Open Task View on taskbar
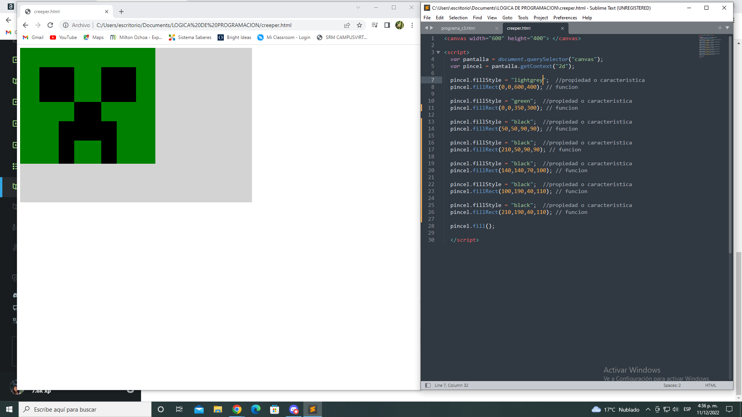This screenshot has height=417, width=742. (x=179, y=409)
